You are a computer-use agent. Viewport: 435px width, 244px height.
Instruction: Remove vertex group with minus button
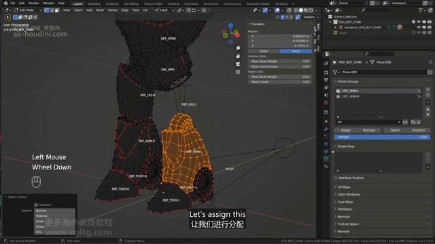(428, 95)
